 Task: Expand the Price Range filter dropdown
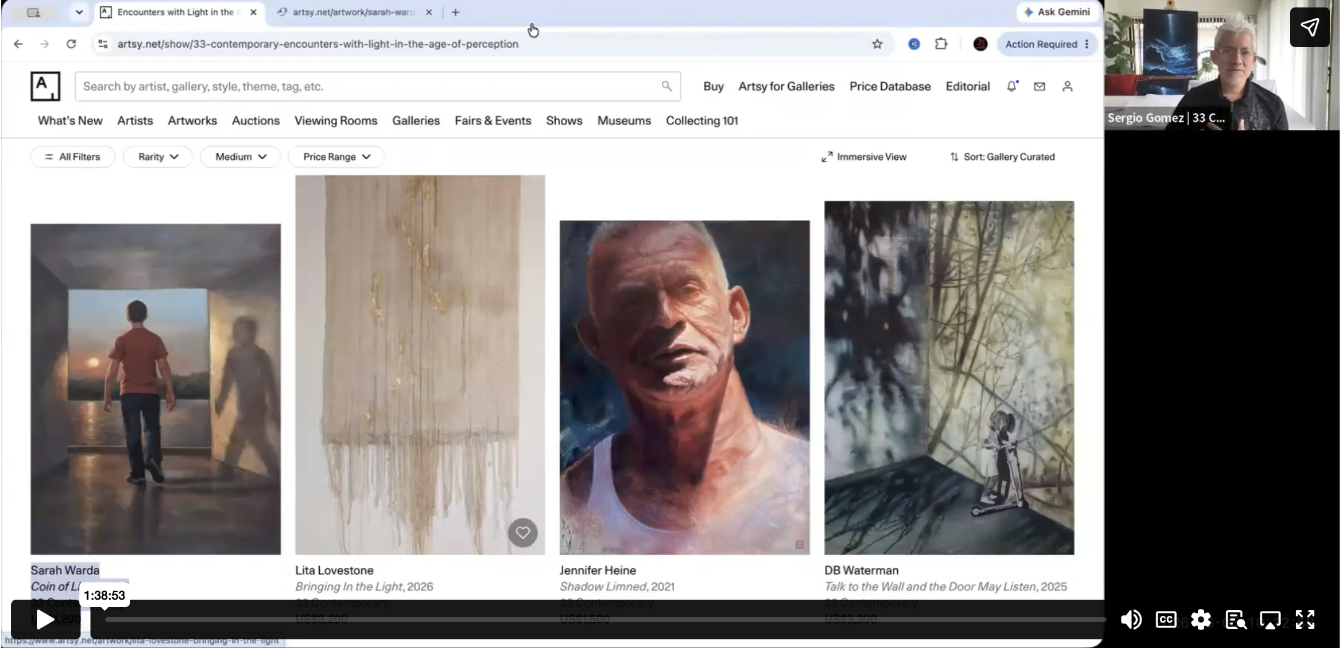tap(336, 157)
